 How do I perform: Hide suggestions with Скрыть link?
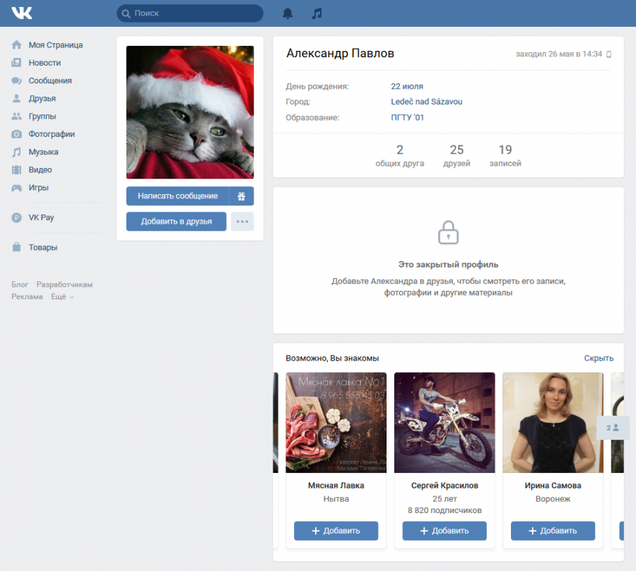tap(599, 359)
